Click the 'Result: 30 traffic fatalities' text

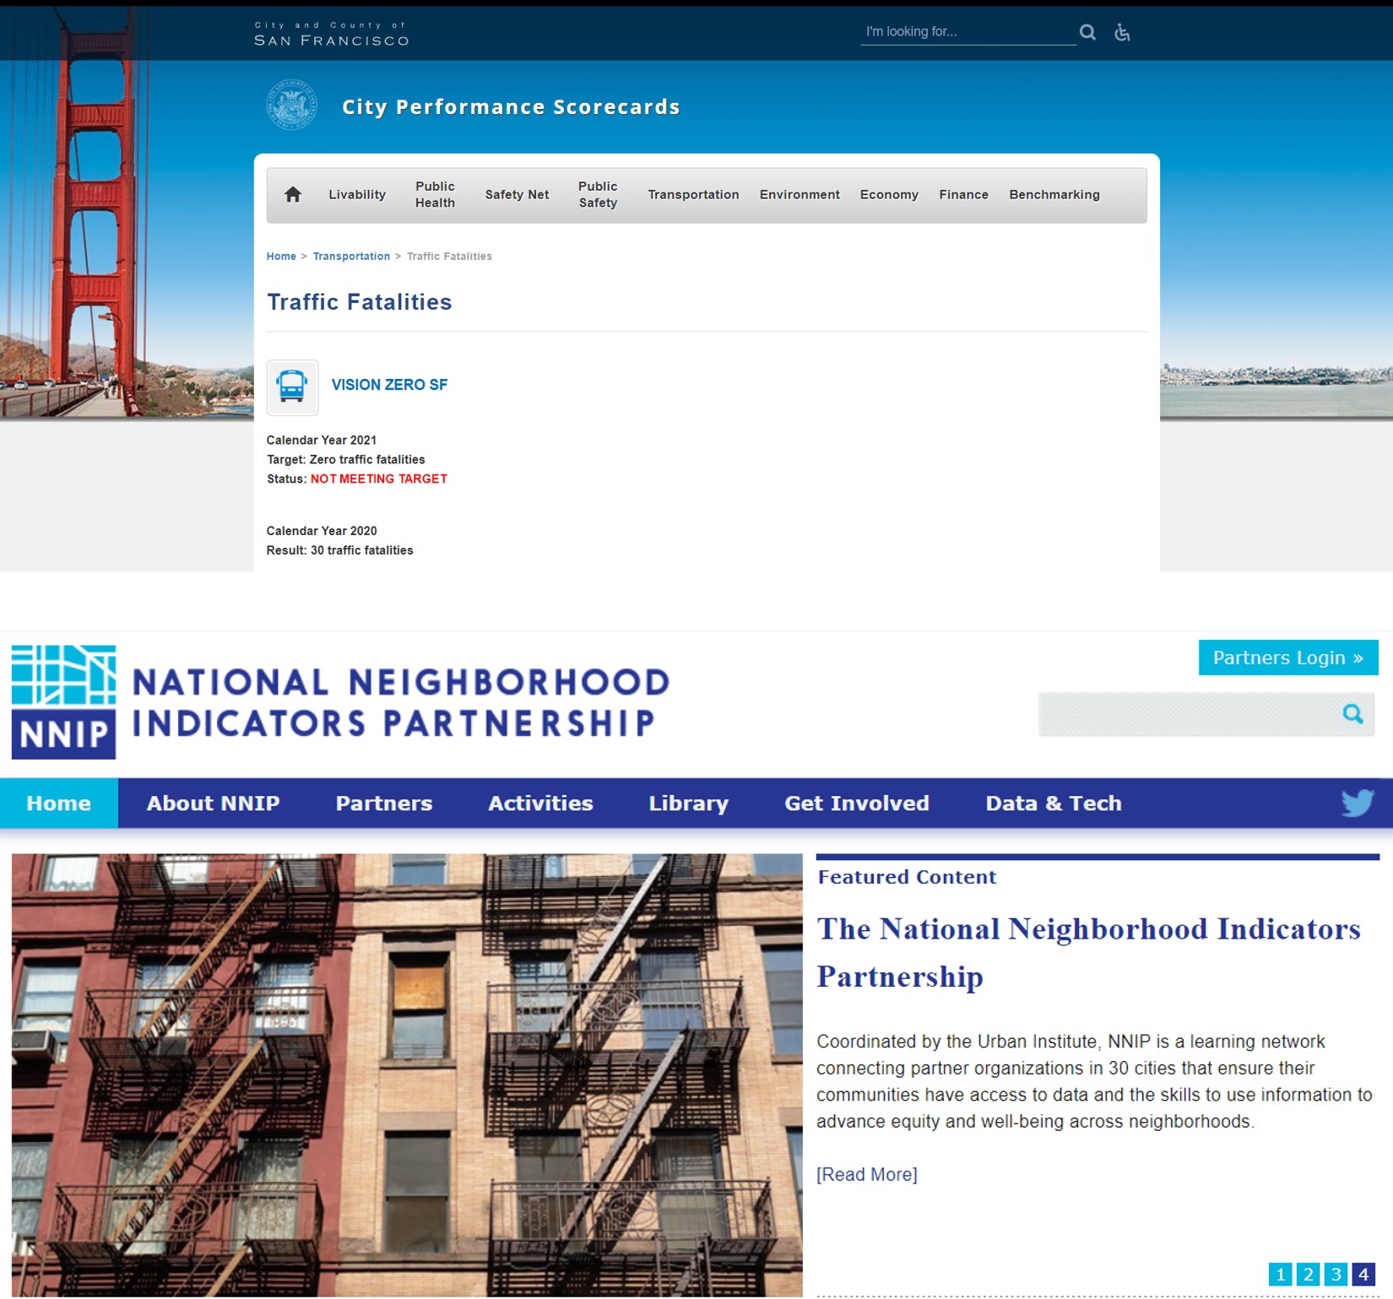[339, 550]
